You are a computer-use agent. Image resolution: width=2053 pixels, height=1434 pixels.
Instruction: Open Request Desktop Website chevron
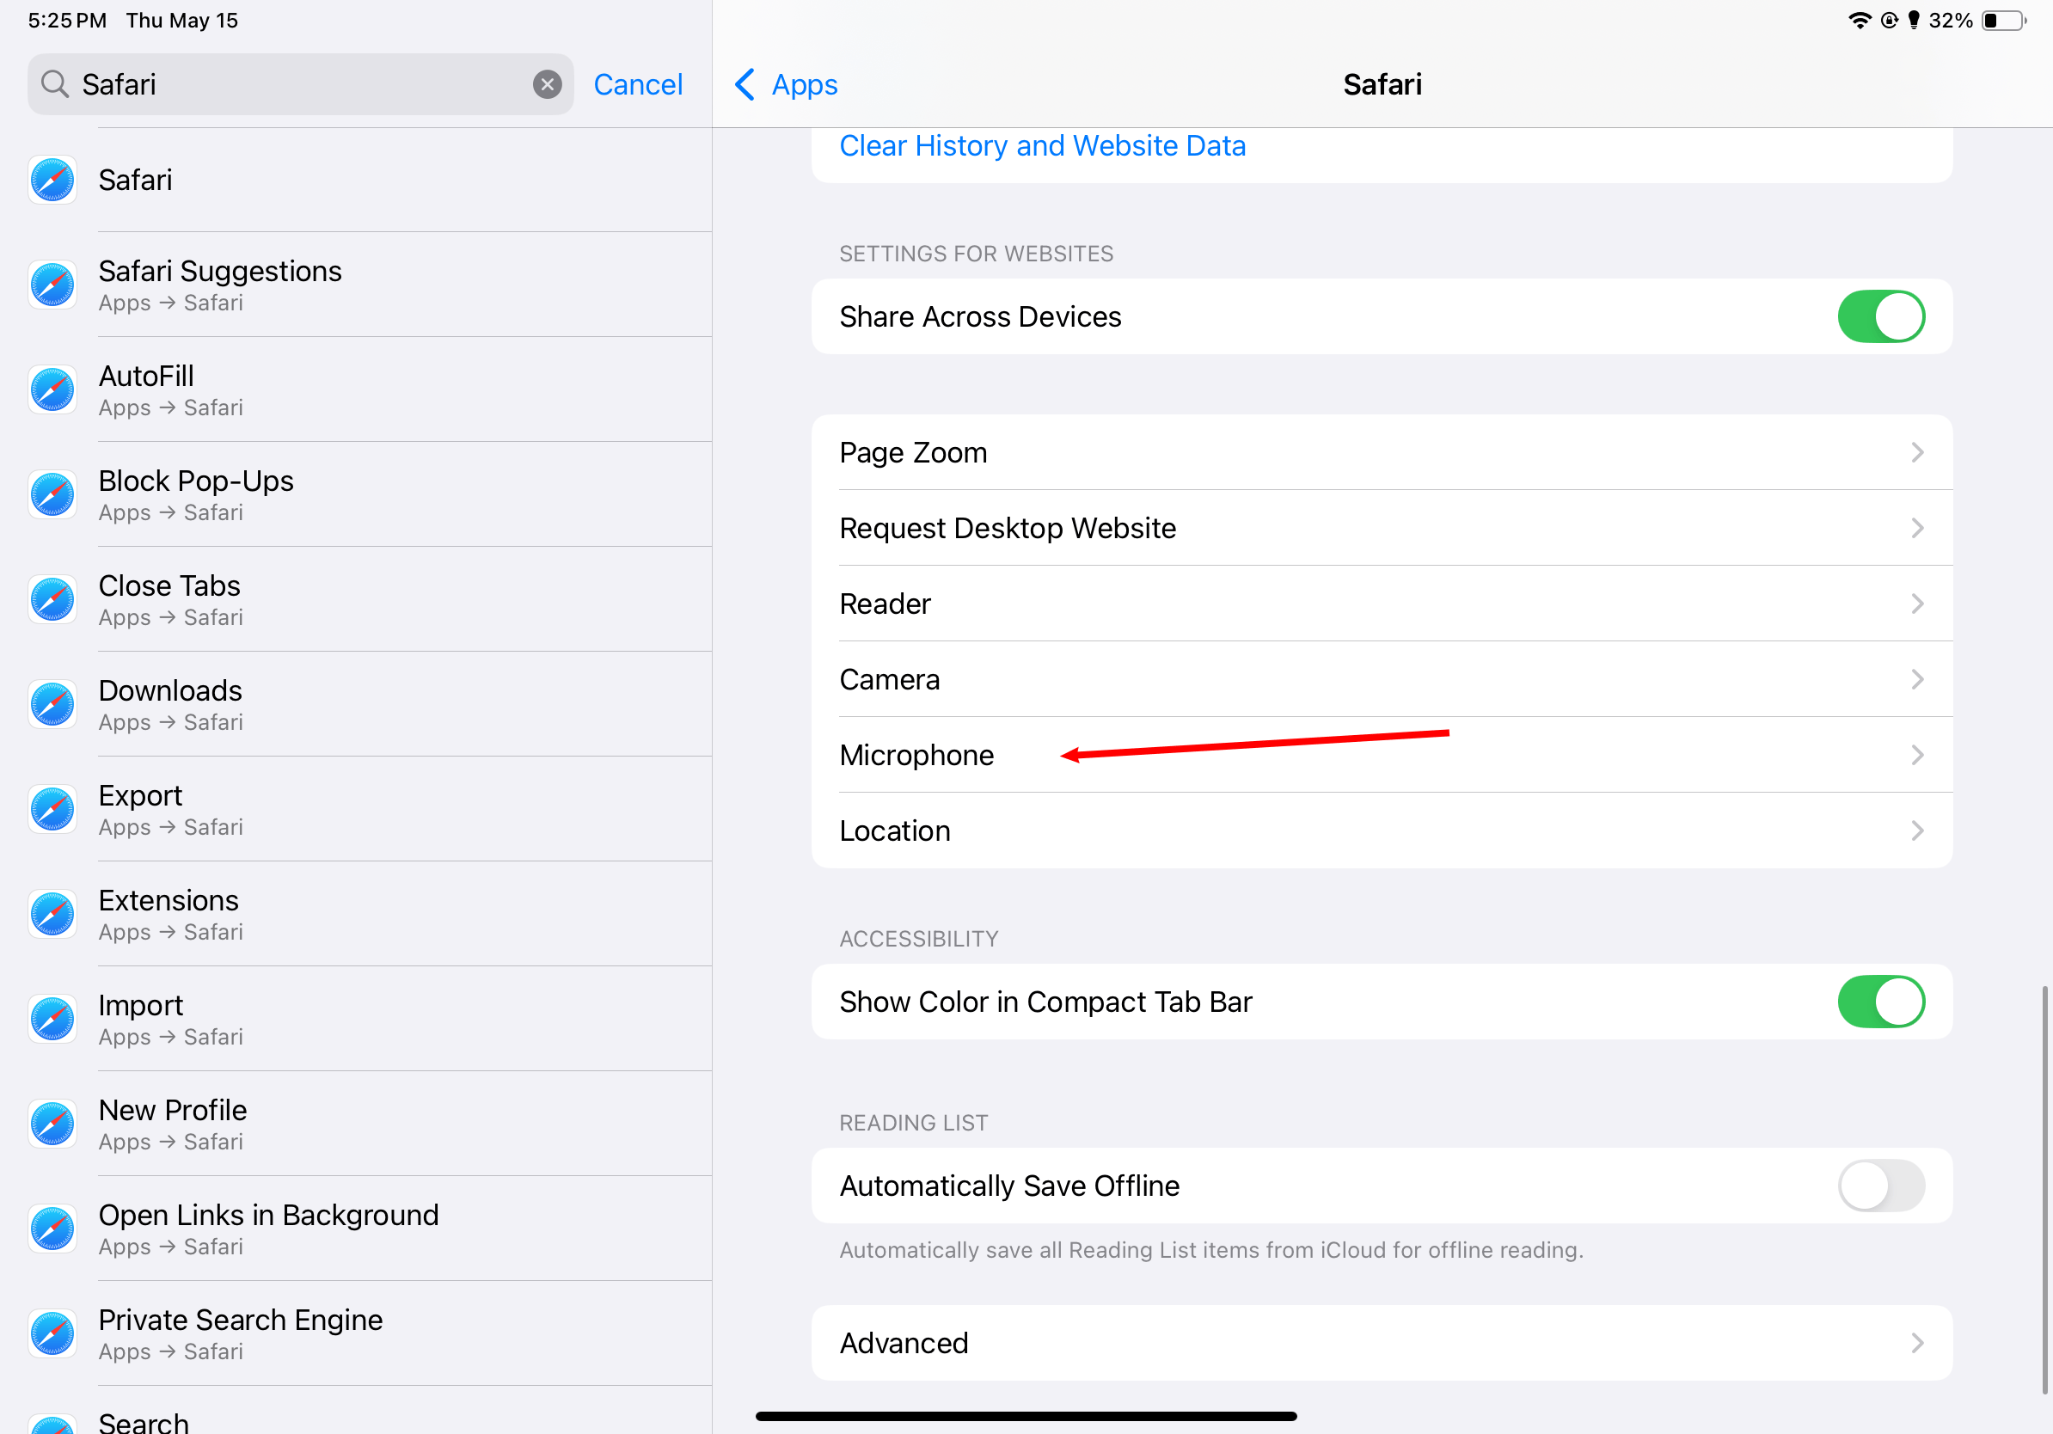pyautogui.click(x=1917, y=529)
